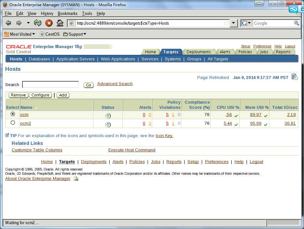Open the Groups subtab
The height and width of the screenshot is (229, 304).
click(x=194, y=59)
